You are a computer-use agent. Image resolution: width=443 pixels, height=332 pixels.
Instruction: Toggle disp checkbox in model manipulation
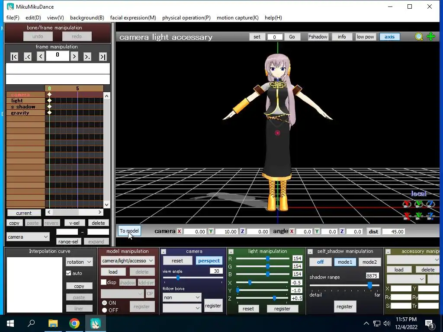tap(104, 282)
